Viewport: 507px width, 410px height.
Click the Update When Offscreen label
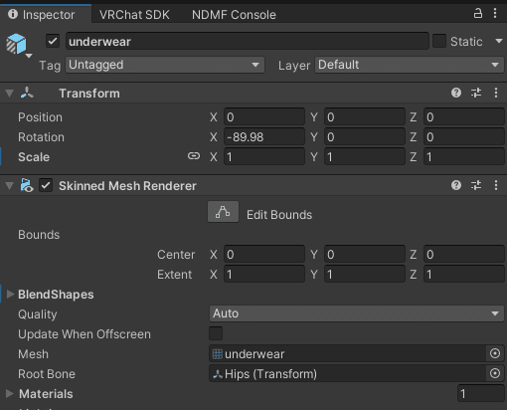point(84,334)
